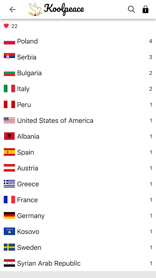Open the Spain entry

click(x=78, y=152)
